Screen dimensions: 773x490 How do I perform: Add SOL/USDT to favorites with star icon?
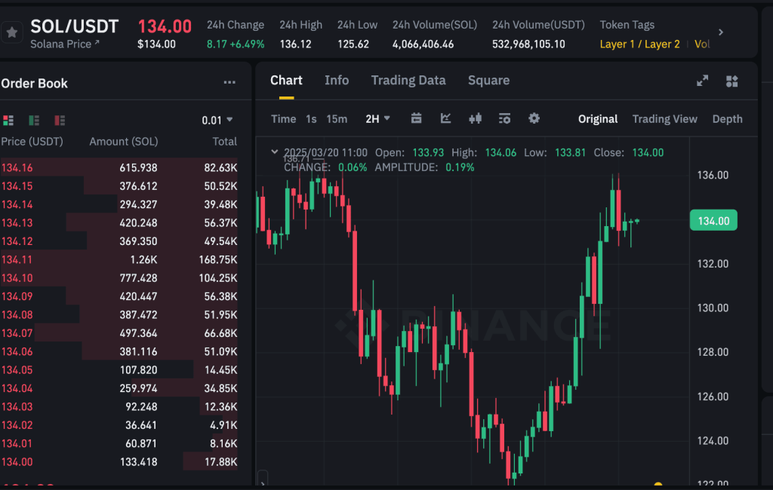pyautogui.click(x=11, y=33)
